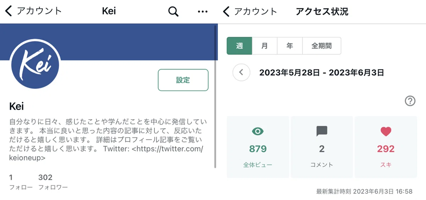Open search with the magnifying glass icon
The height and width of the screenshot is (200, 426).
point(173,12)
